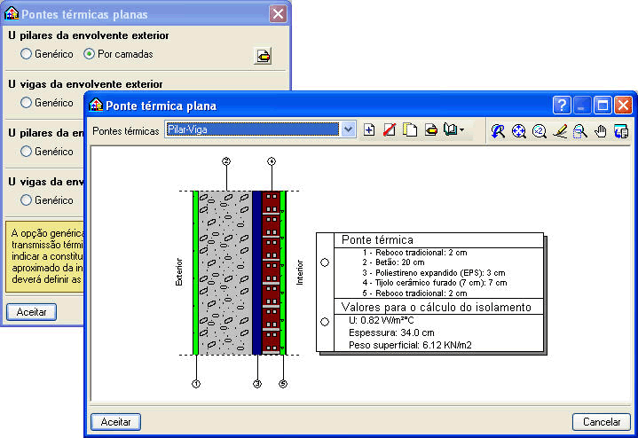
Task: Click 'Poliestireno expandido (EPS): 3 cm' line
Action: click(434, 273)
